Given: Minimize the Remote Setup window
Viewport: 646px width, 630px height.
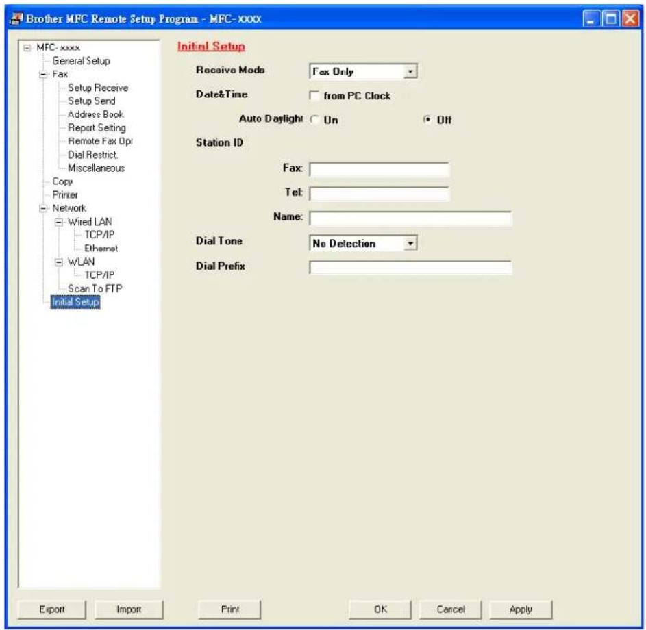Looking at the screenshot, I should [x=591, y=19].
